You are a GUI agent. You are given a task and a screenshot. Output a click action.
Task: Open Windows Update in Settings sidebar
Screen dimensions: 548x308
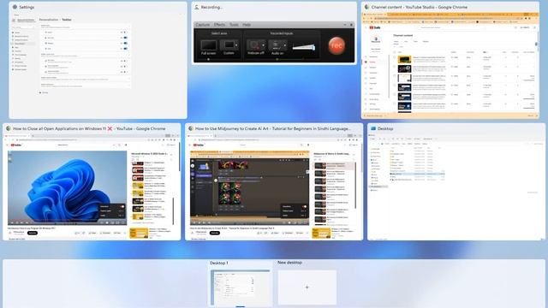(x=21, y=69)
